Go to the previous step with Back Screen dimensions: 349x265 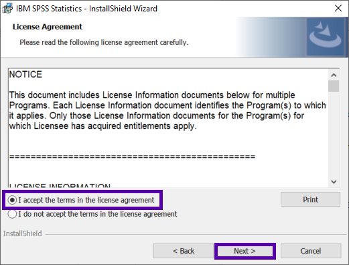coord(184,251)
